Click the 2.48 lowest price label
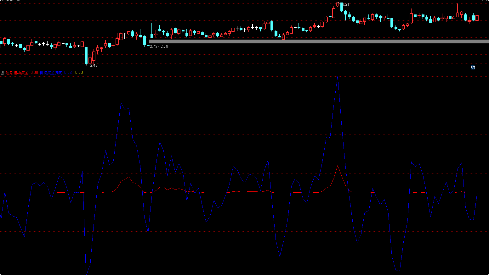The width and height of the screenshot is (489, 275). pos(94,65)
